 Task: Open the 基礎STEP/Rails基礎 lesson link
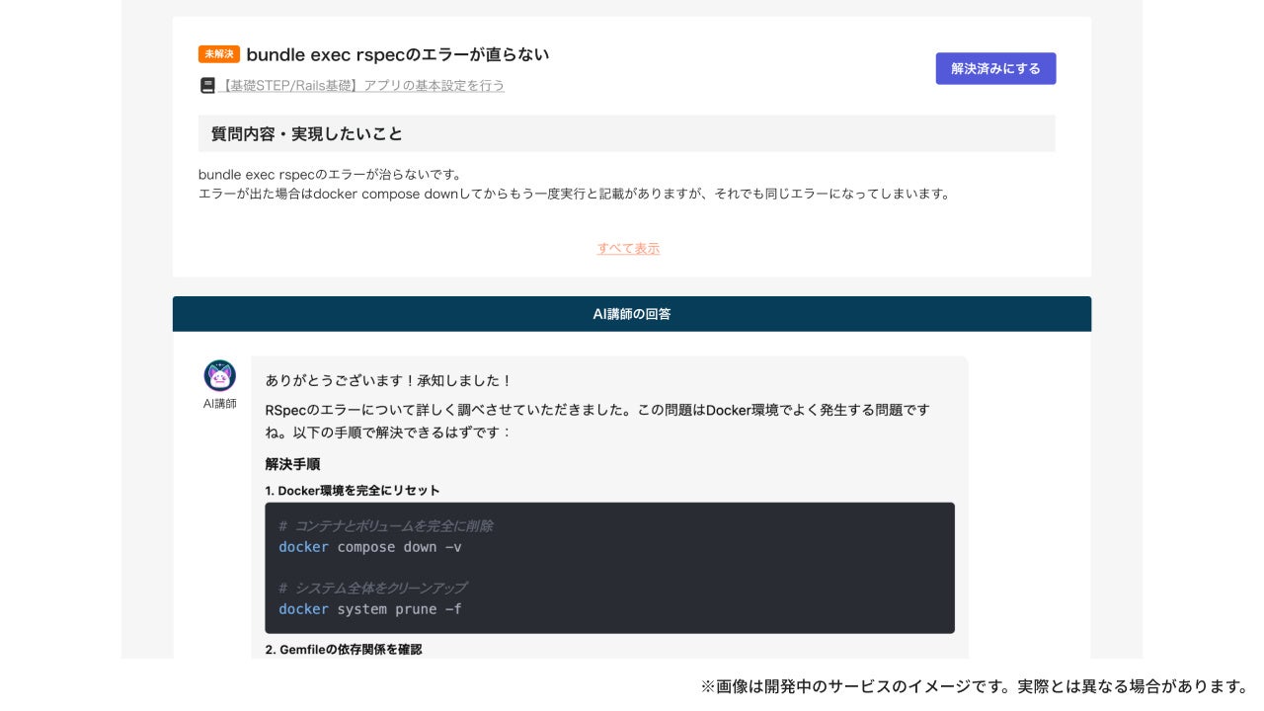coord(363,86)
